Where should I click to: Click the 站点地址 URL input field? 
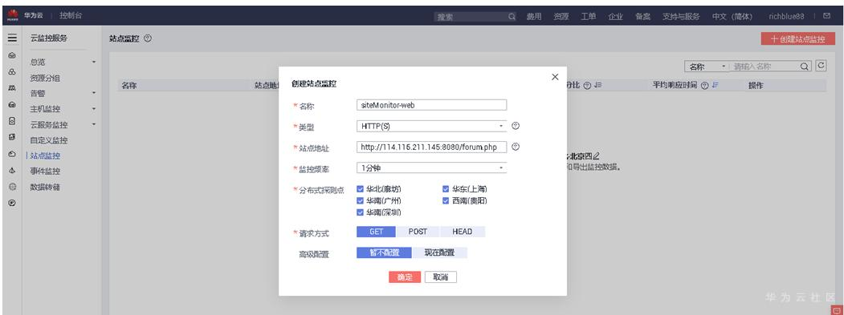[x=432, y=147]
